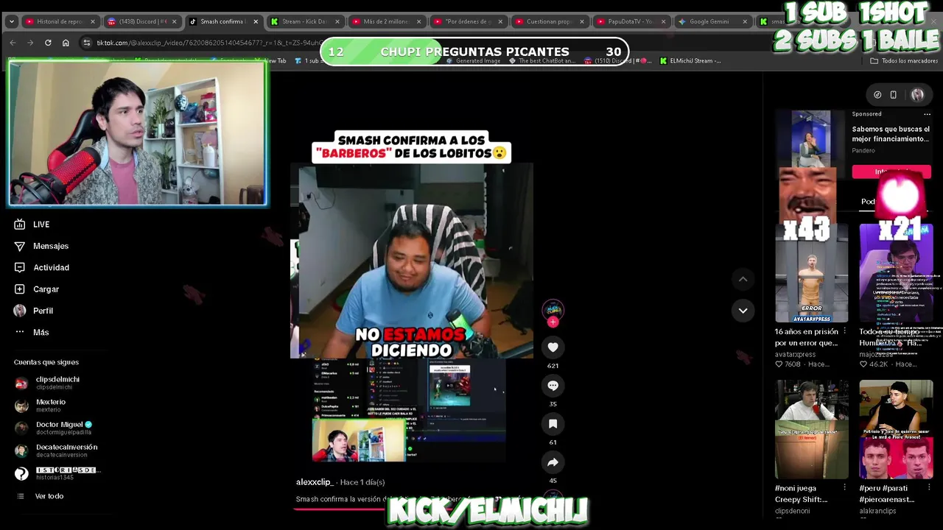The width and height of the screenshot is (943, 530).
Task: Click alakranclips author name under video card
Action: [x=877, y=511]
